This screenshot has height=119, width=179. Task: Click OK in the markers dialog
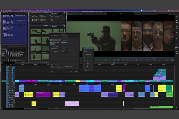point(91,70)
